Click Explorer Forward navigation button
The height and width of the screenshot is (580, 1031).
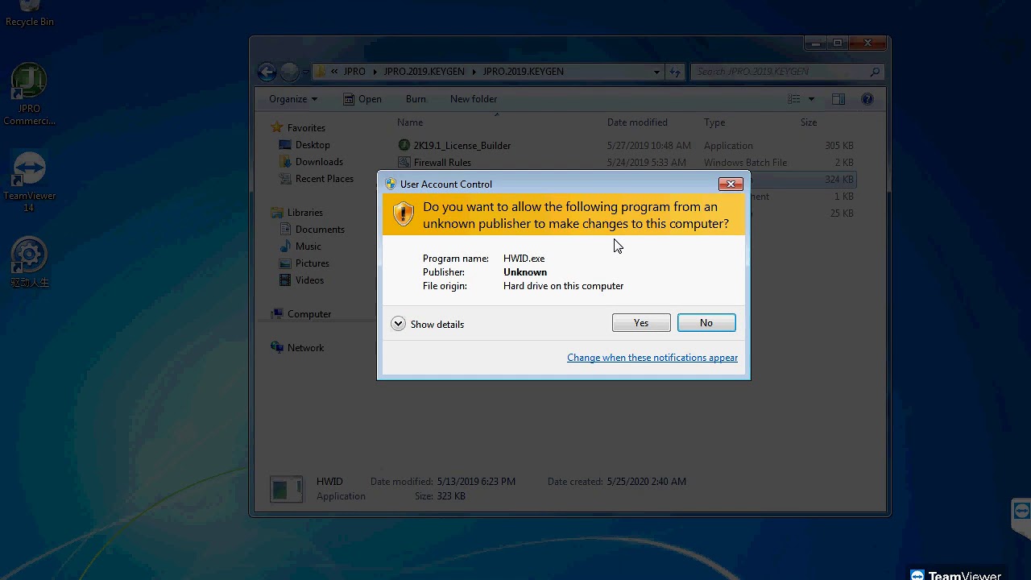point(289,72)
